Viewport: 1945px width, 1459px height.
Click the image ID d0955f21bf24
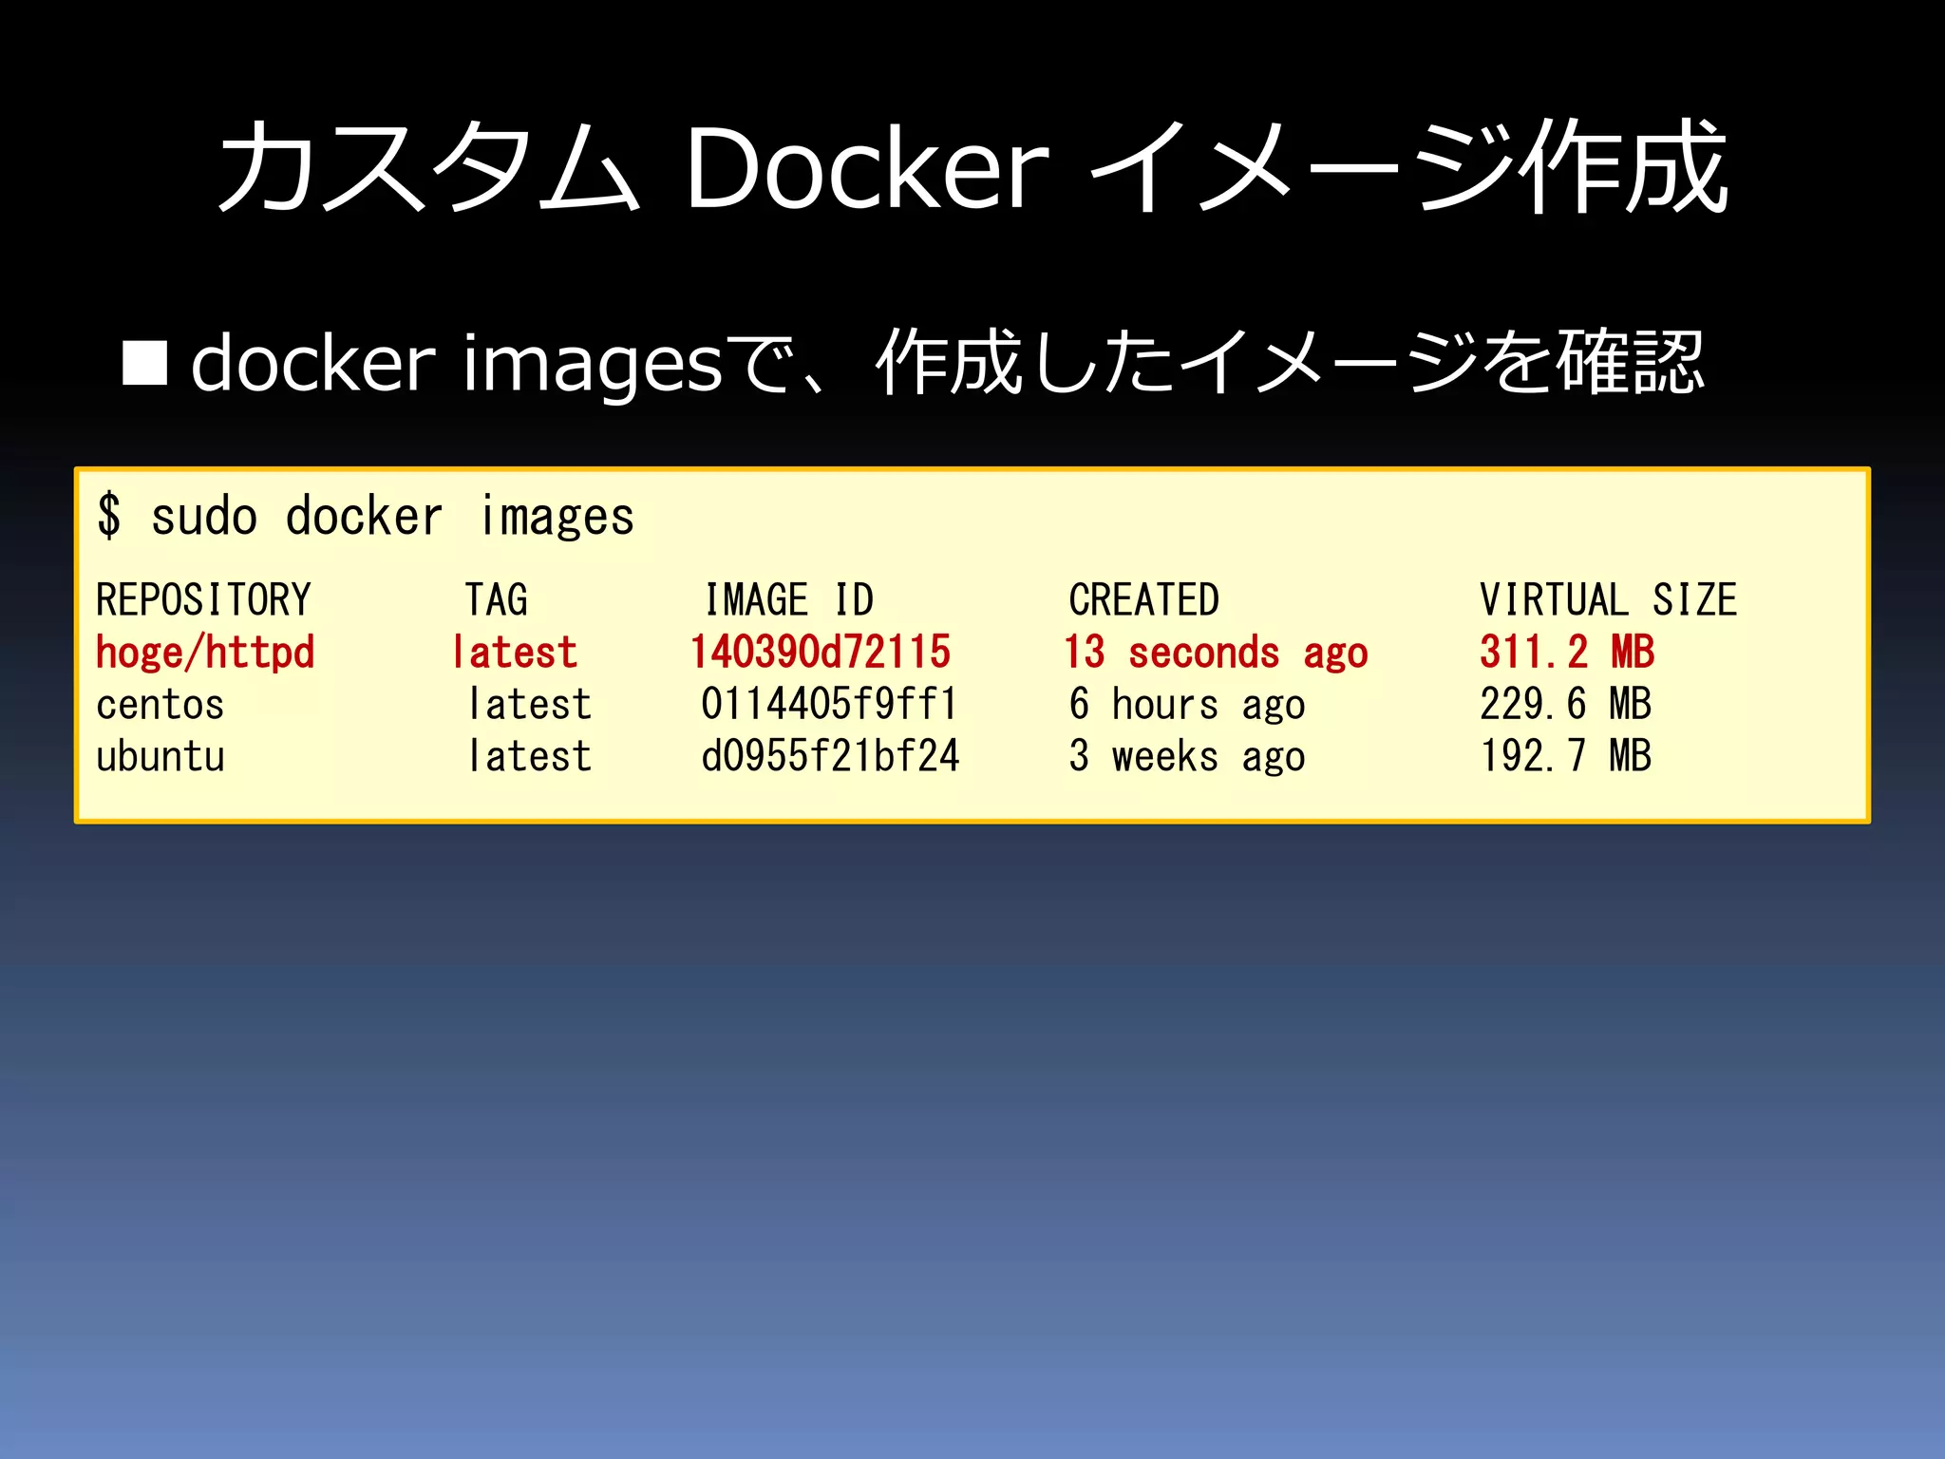pyautogui.click(x=830, y=758)
